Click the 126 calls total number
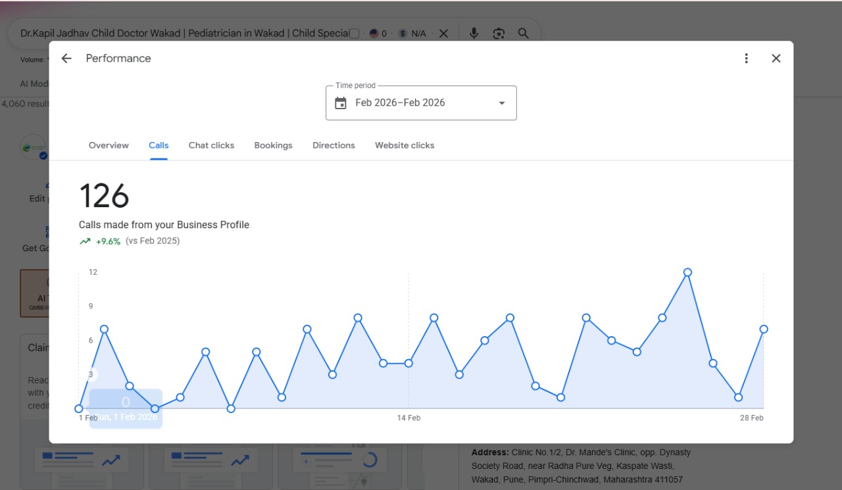The image size is (842, 490). (104, 196)
